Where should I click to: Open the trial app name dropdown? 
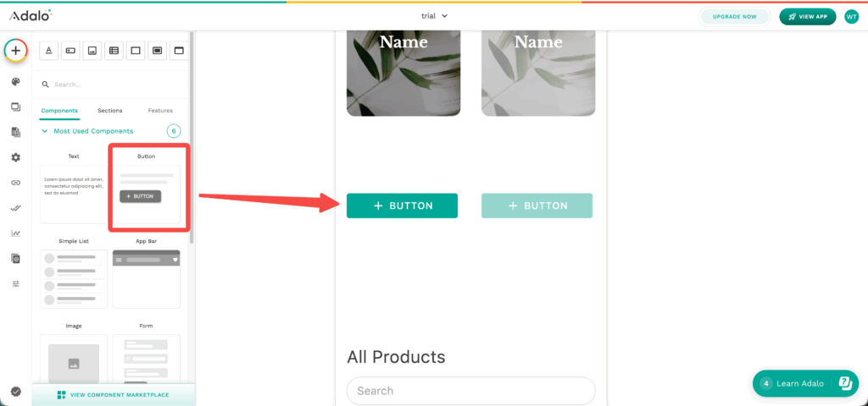tap(434, 15)
